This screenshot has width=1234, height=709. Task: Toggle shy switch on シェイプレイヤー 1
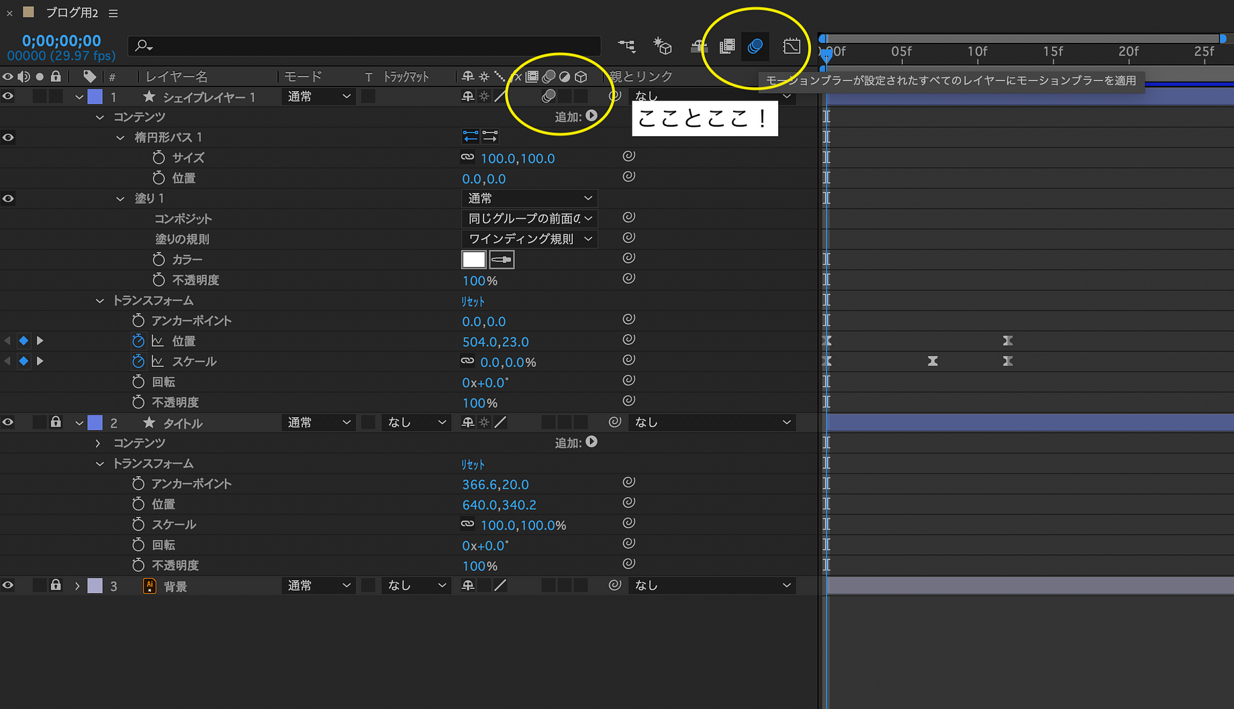click(468, 97)
